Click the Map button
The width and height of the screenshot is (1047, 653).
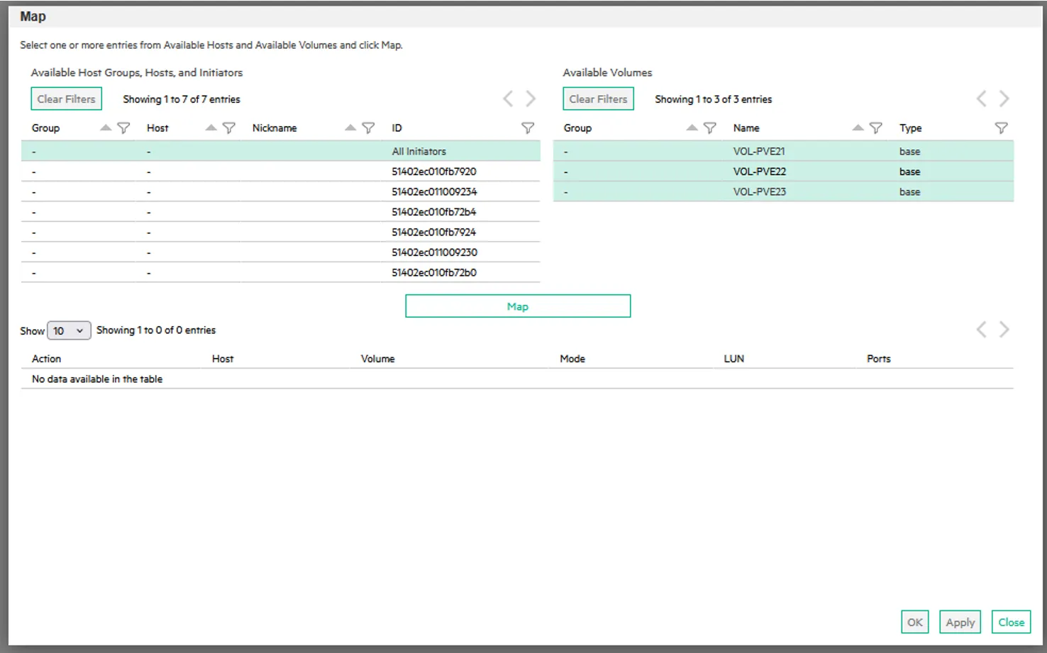[517, 306]
